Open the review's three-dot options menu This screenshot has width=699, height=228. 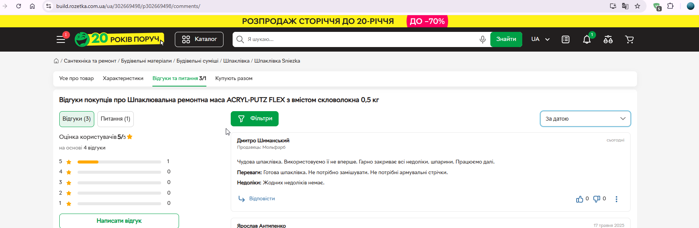[x=617, y=199]
